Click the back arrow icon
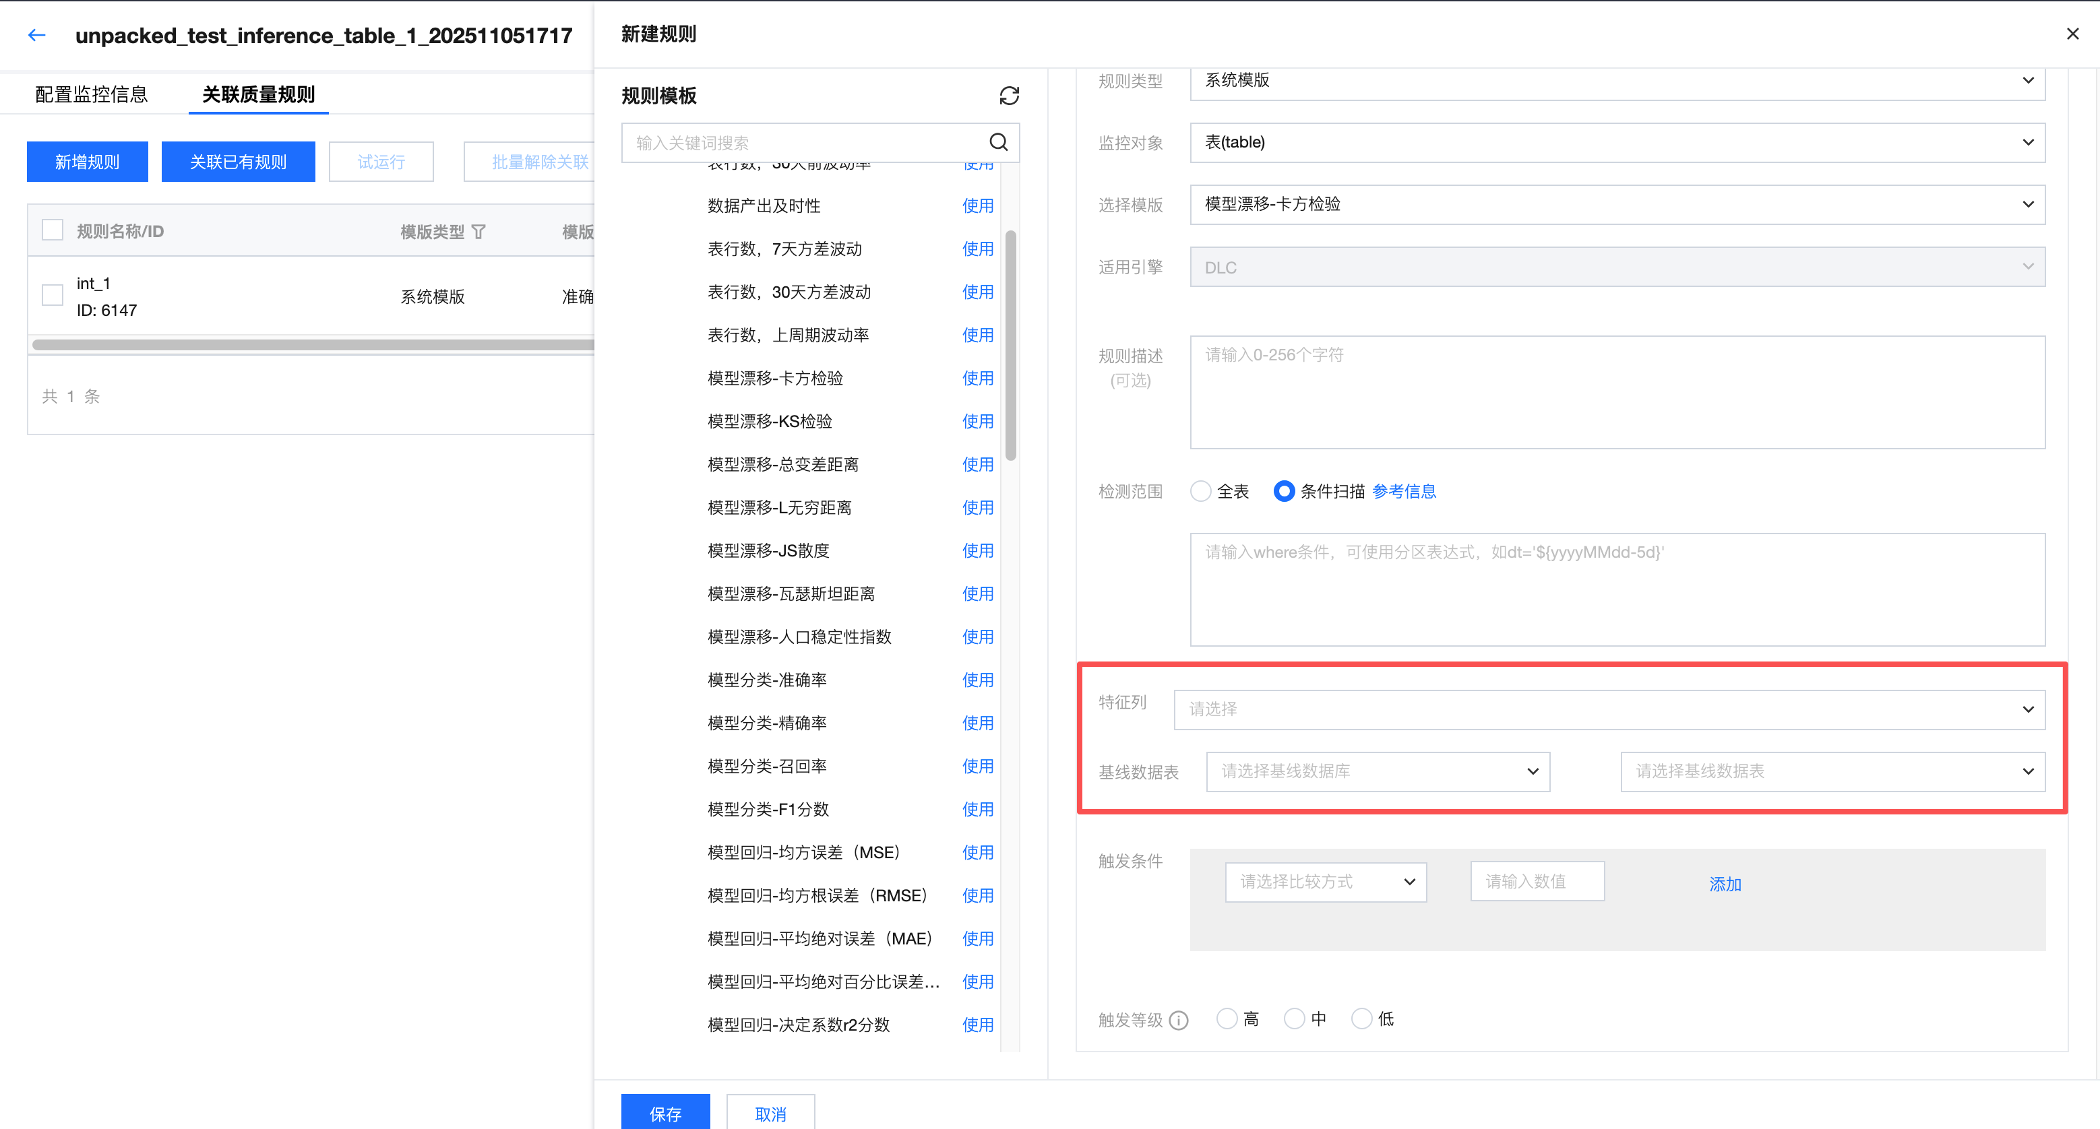Viewport: 2100px width, 1129px height. pos(36,35)
